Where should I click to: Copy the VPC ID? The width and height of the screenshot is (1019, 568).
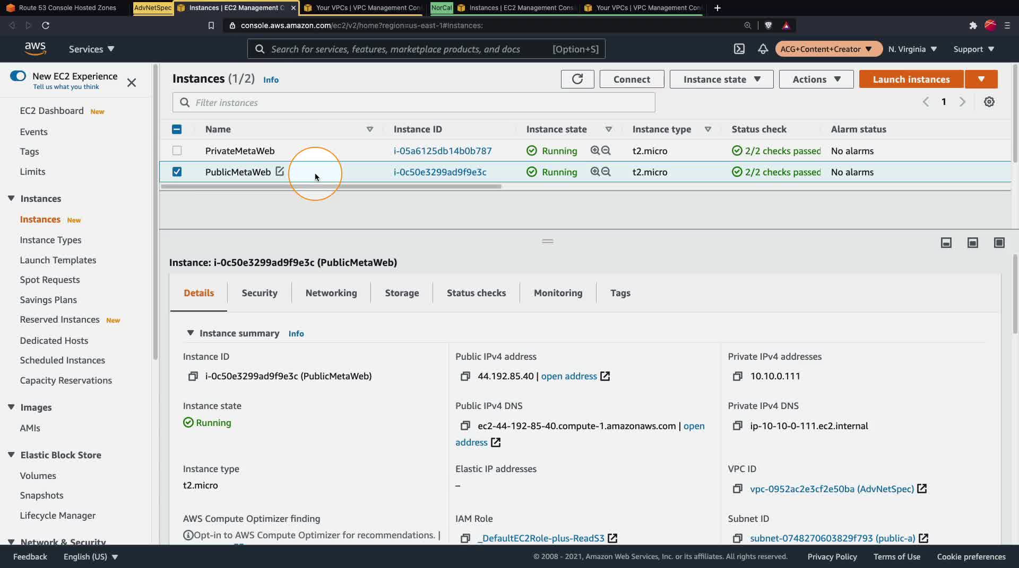point(738,489)
